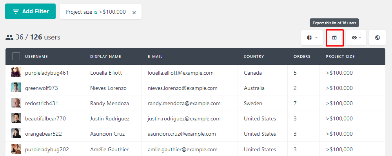Viewport: 392px width, 156px height.
Task: Sort by the Username column header
Action: (x=36, y=57)
